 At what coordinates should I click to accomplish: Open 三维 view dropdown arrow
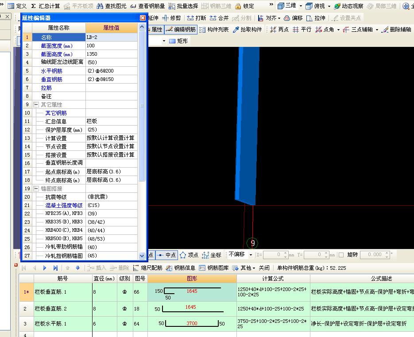[301, 6]
